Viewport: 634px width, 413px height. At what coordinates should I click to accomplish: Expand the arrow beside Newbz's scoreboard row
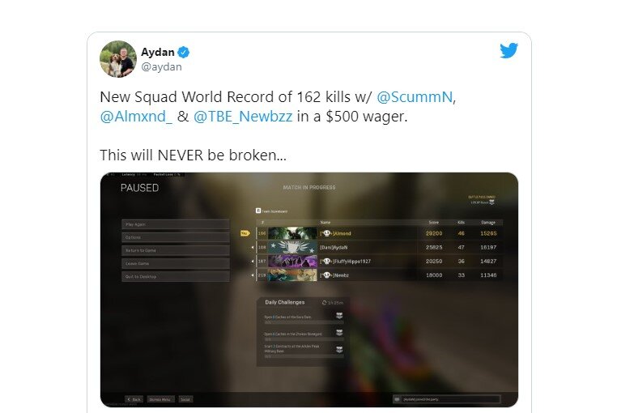point(253,275)
